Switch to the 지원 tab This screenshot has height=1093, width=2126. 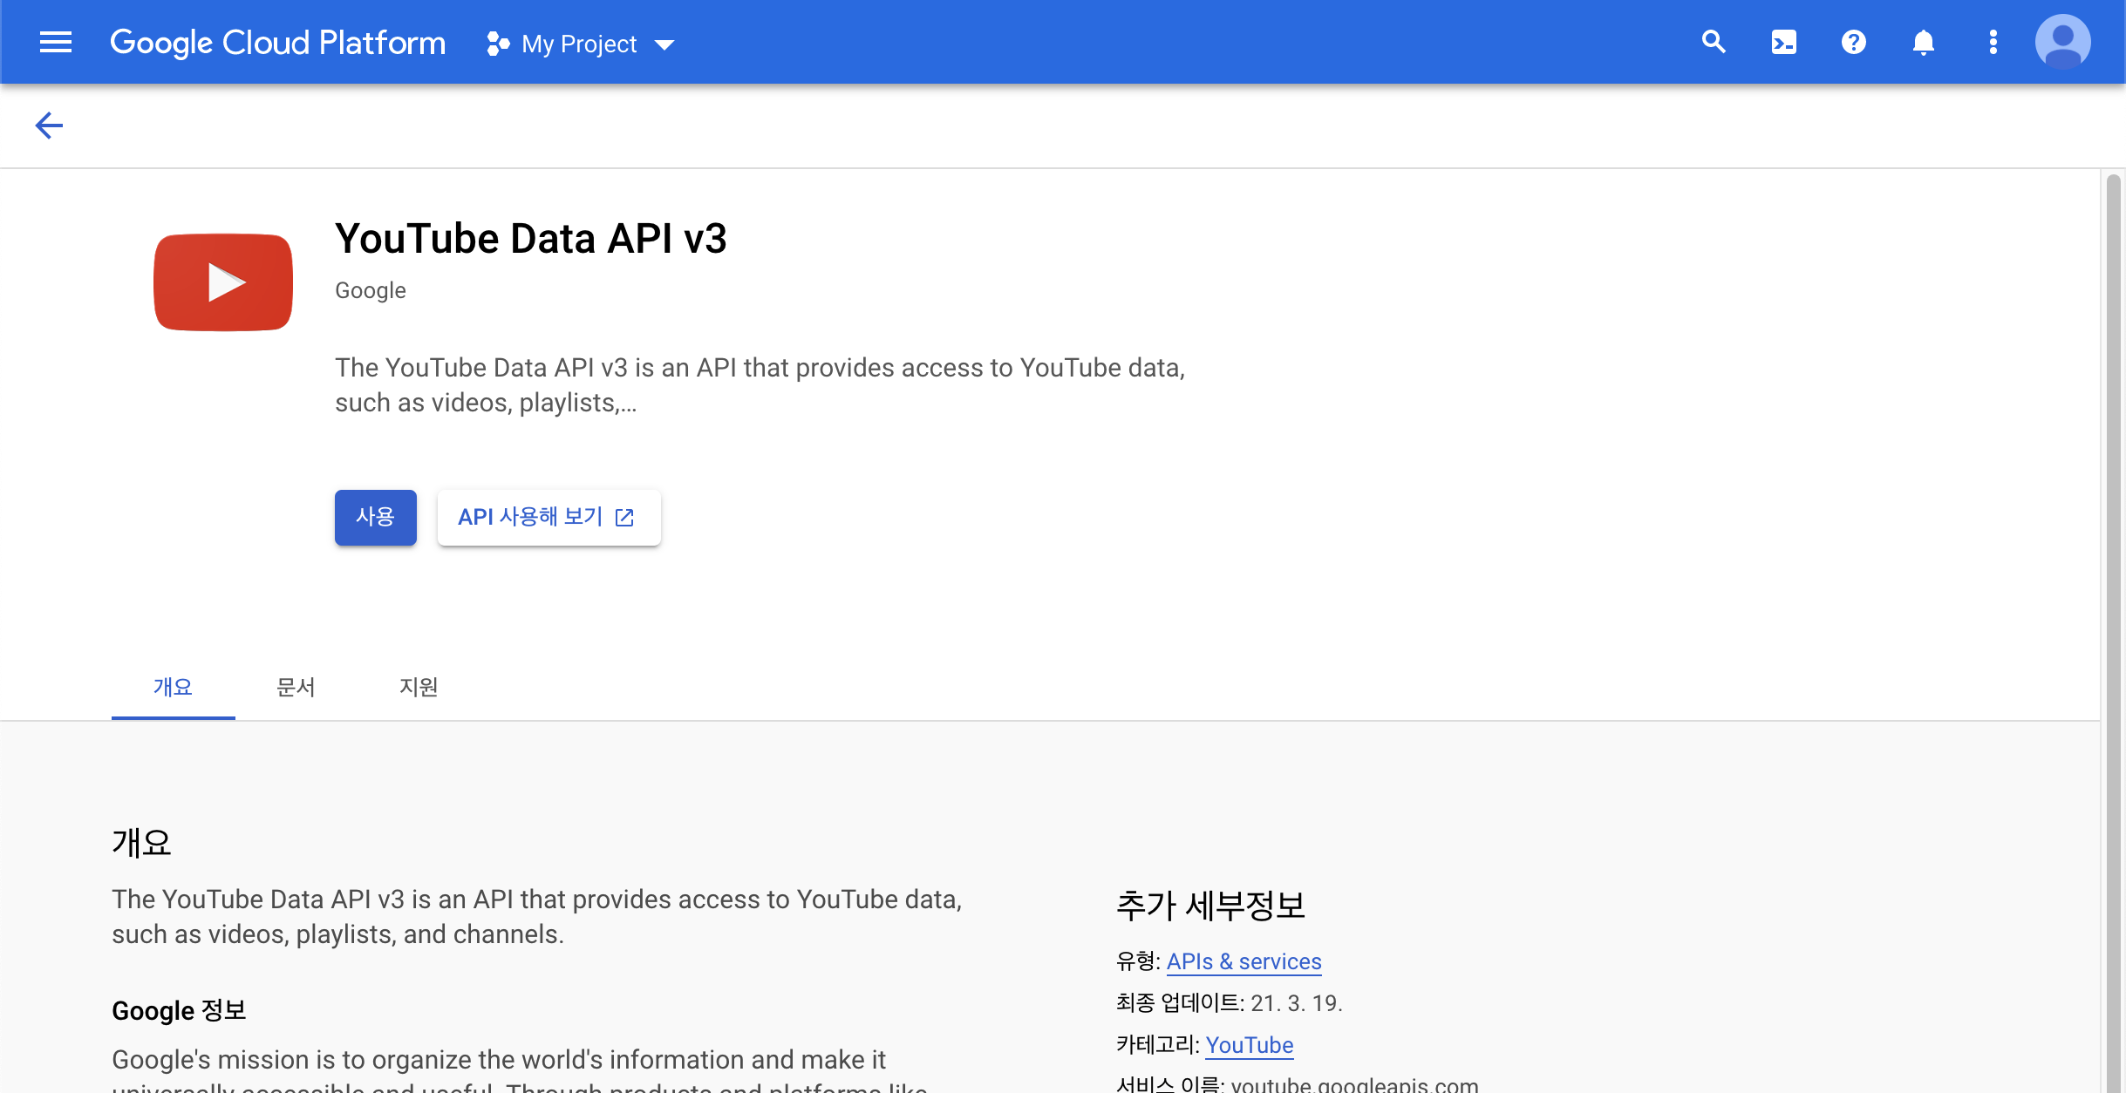pyautogui.click(x=419, y=687)
